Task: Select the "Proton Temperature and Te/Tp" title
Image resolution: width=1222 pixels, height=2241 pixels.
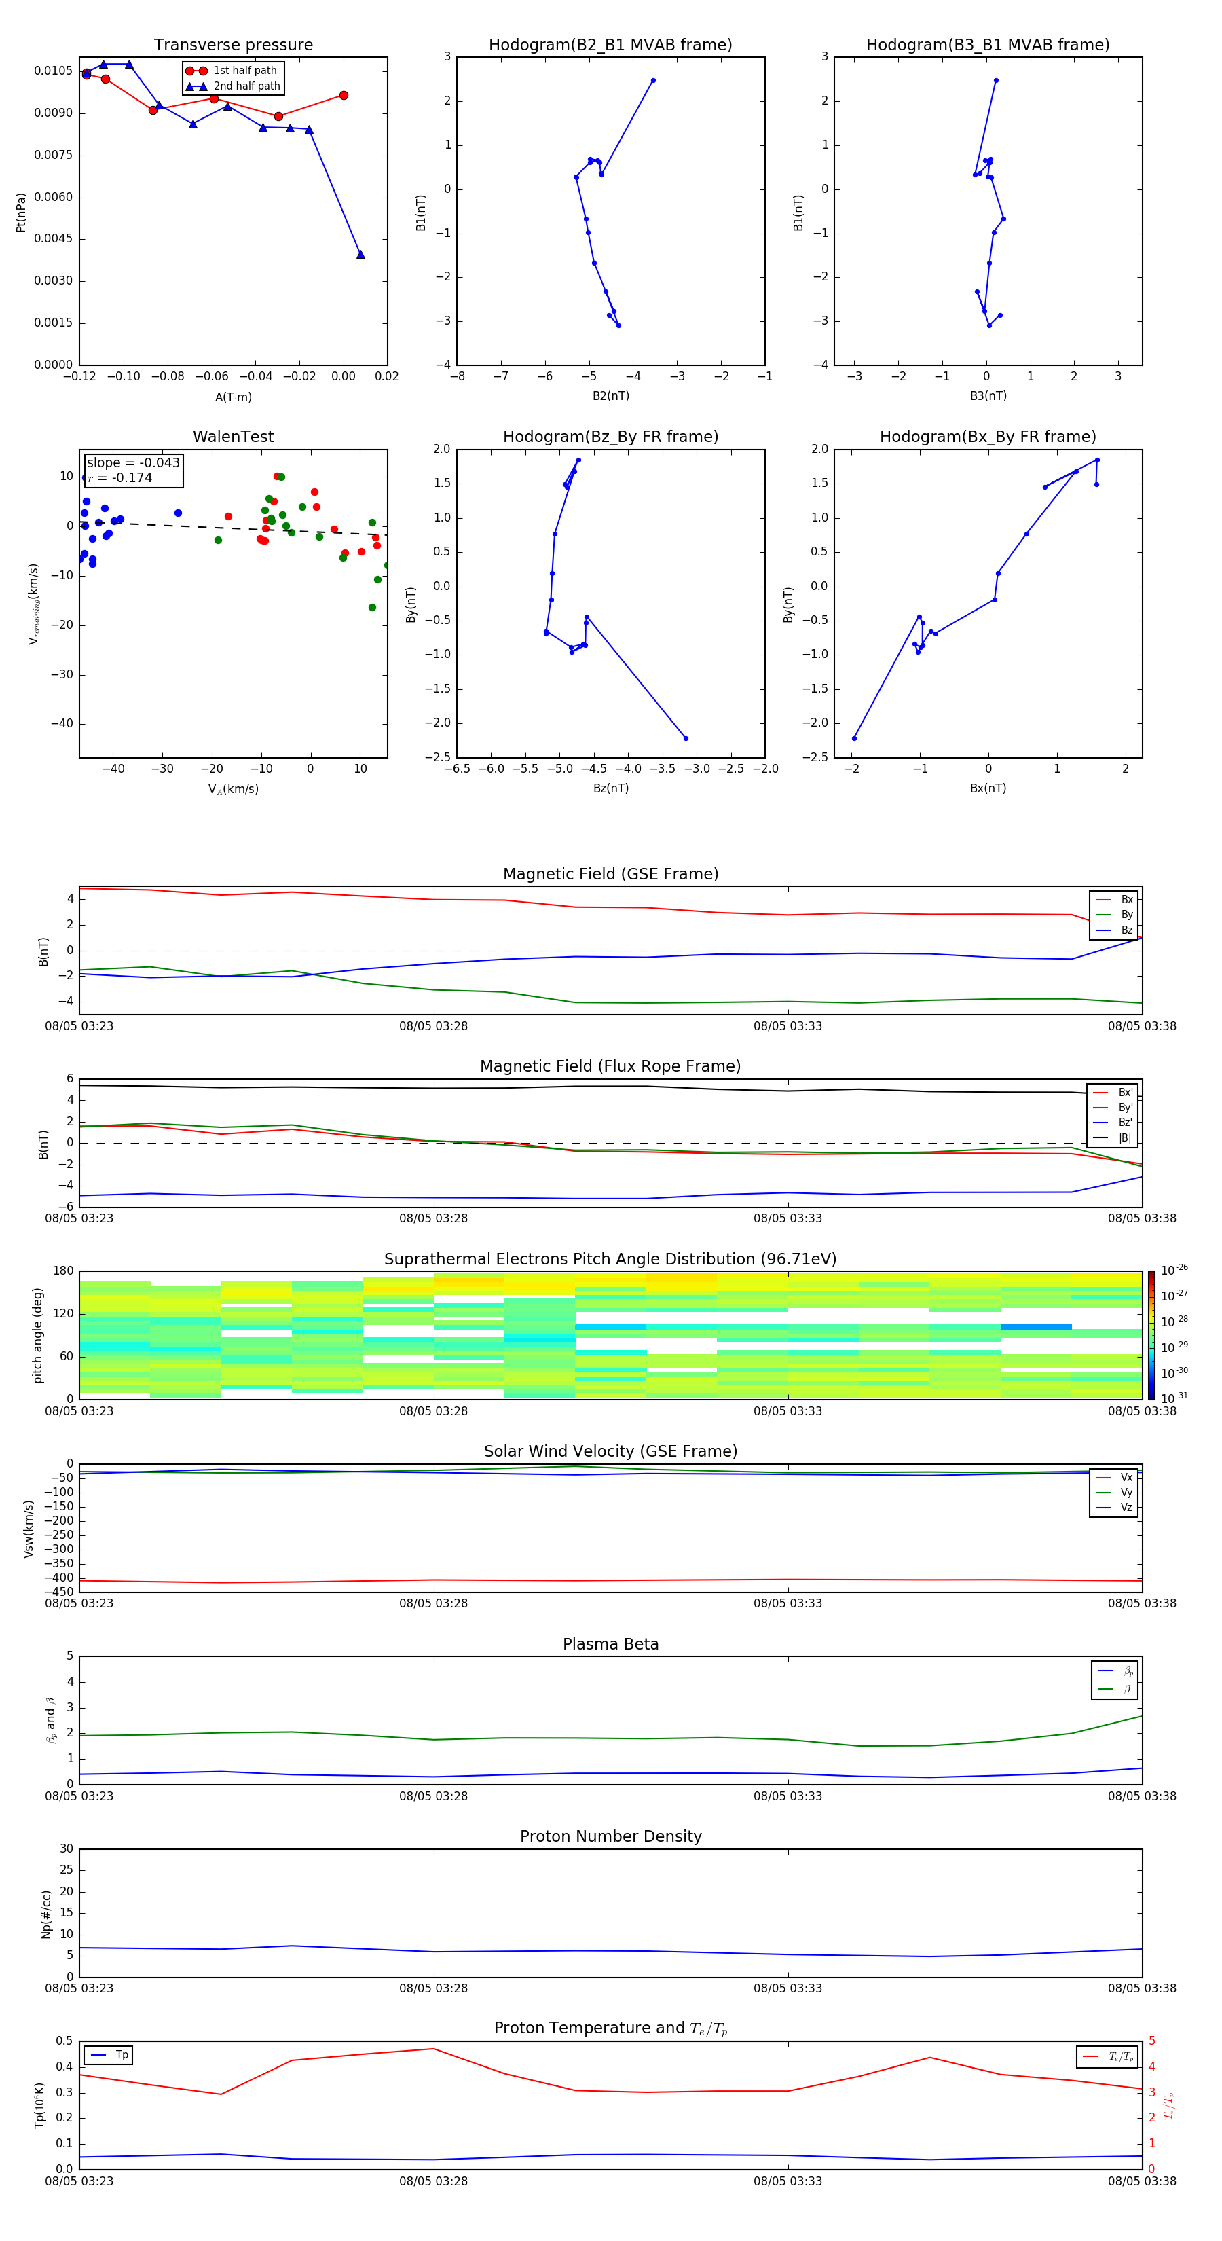Action: [x=610, y=2028]
